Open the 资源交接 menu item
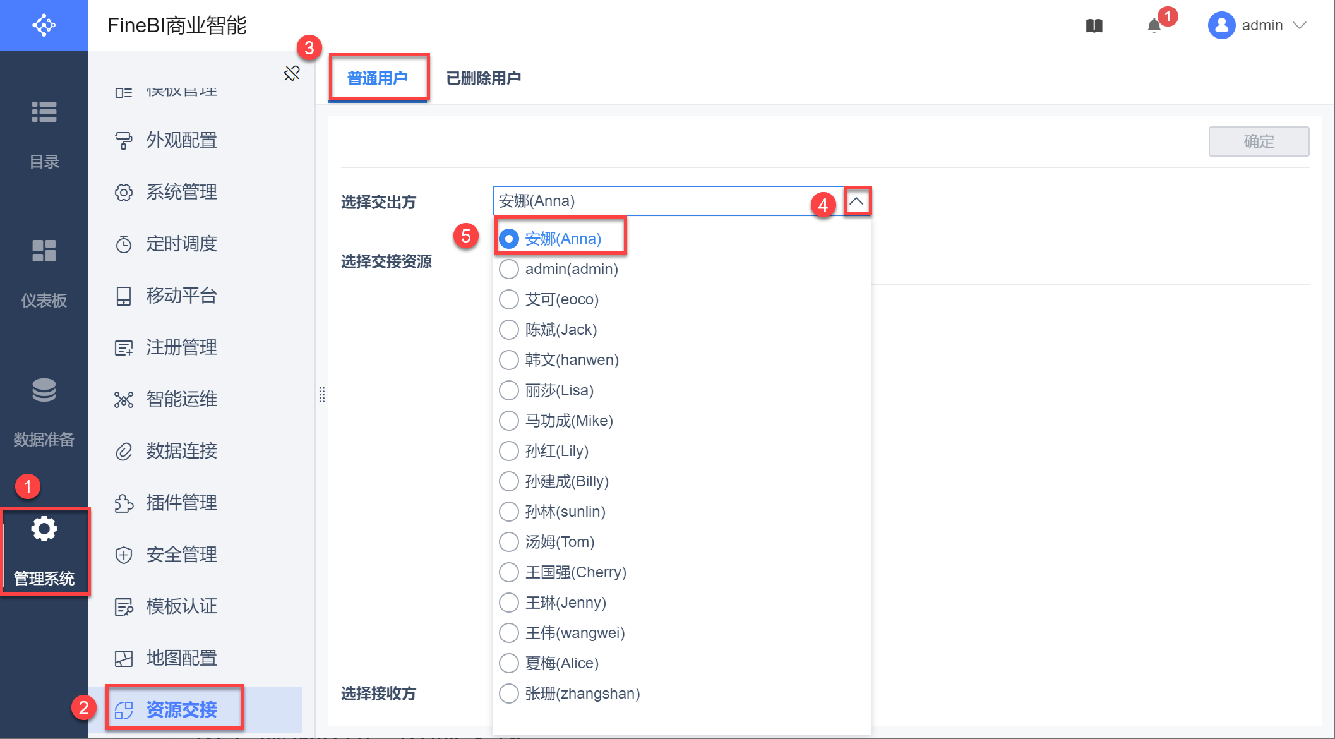 coord(181,709)
